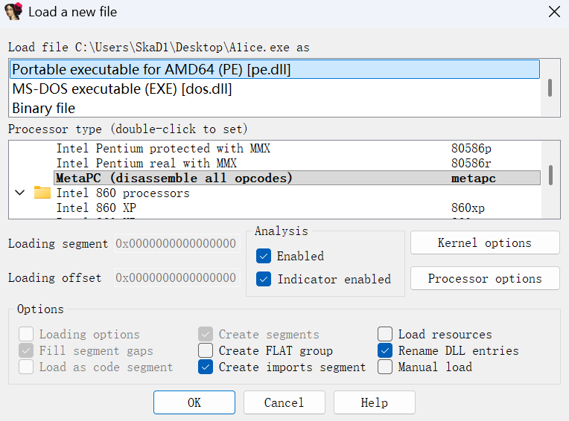Screen dimensions: 569x421
Task: Open Processor options
Action: point(484,278)
